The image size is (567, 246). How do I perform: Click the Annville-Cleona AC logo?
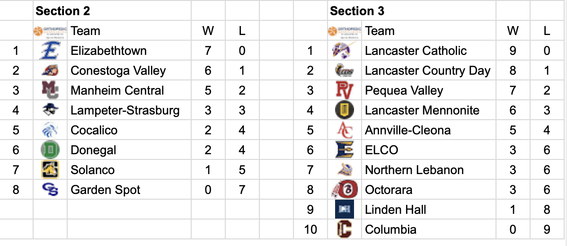(x=344, y=130)
